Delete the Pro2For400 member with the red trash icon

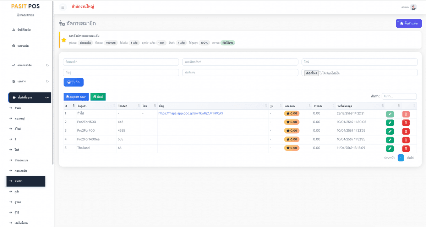click(x=406, y=131)
